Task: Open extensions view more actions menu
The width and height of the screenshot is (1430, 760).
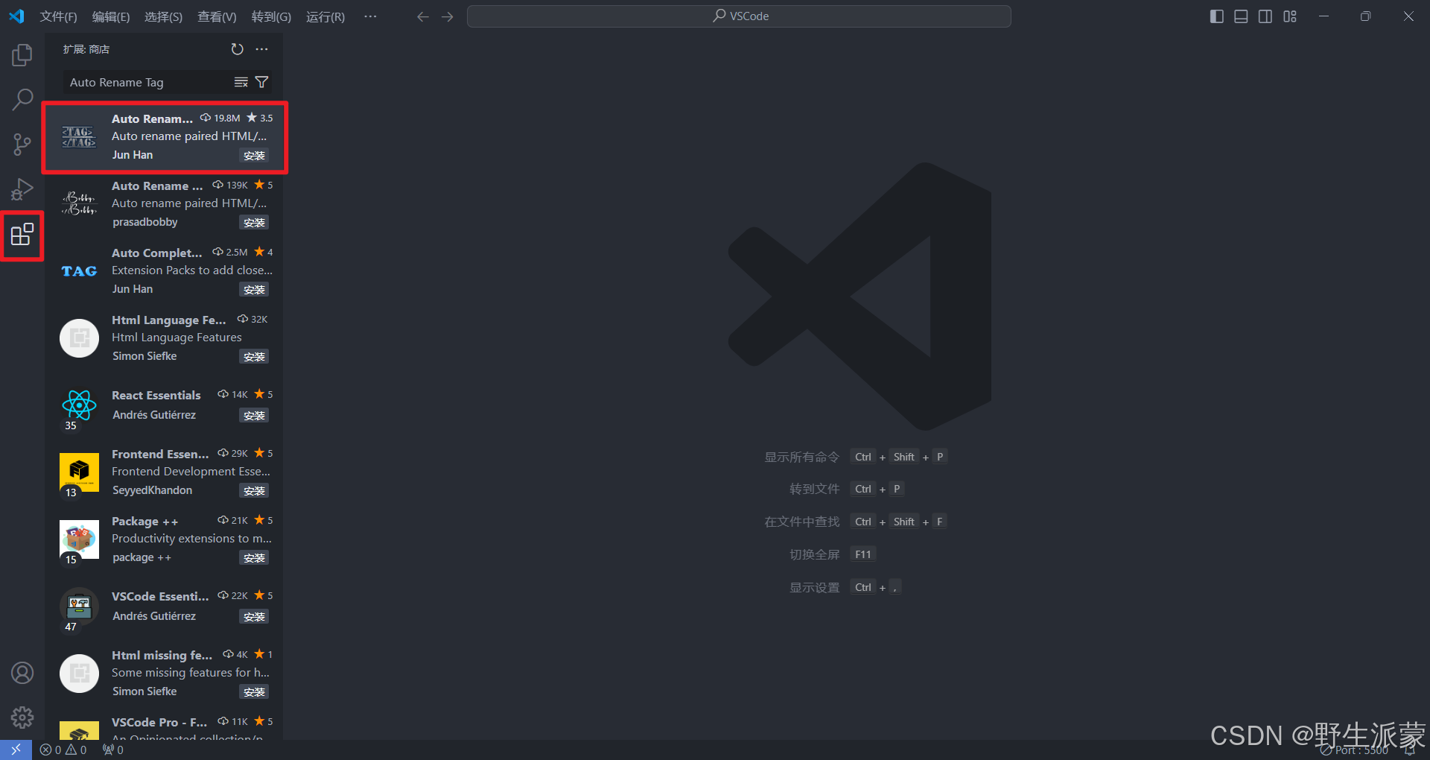Action: [x=261, y=49]
